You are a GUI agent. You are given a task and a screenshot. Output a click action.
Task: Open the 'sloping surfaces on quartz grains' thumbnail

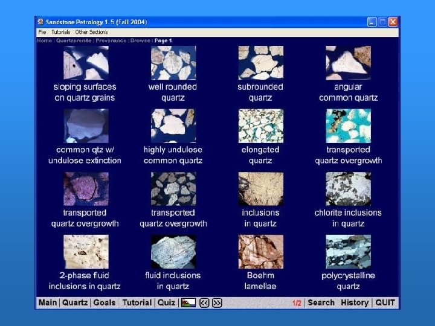[86, 63]
